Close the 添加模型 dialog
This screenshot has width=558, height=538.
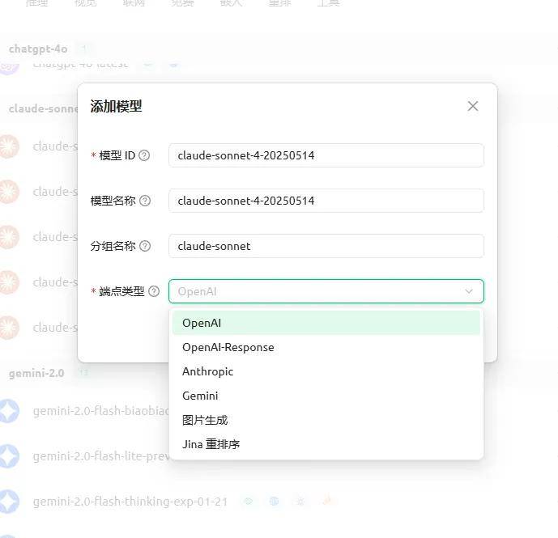(x=473, y=106)
